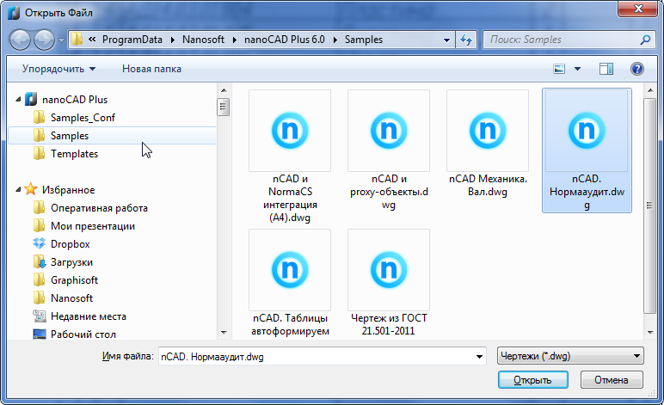Click the change view icon

(559, 69)
